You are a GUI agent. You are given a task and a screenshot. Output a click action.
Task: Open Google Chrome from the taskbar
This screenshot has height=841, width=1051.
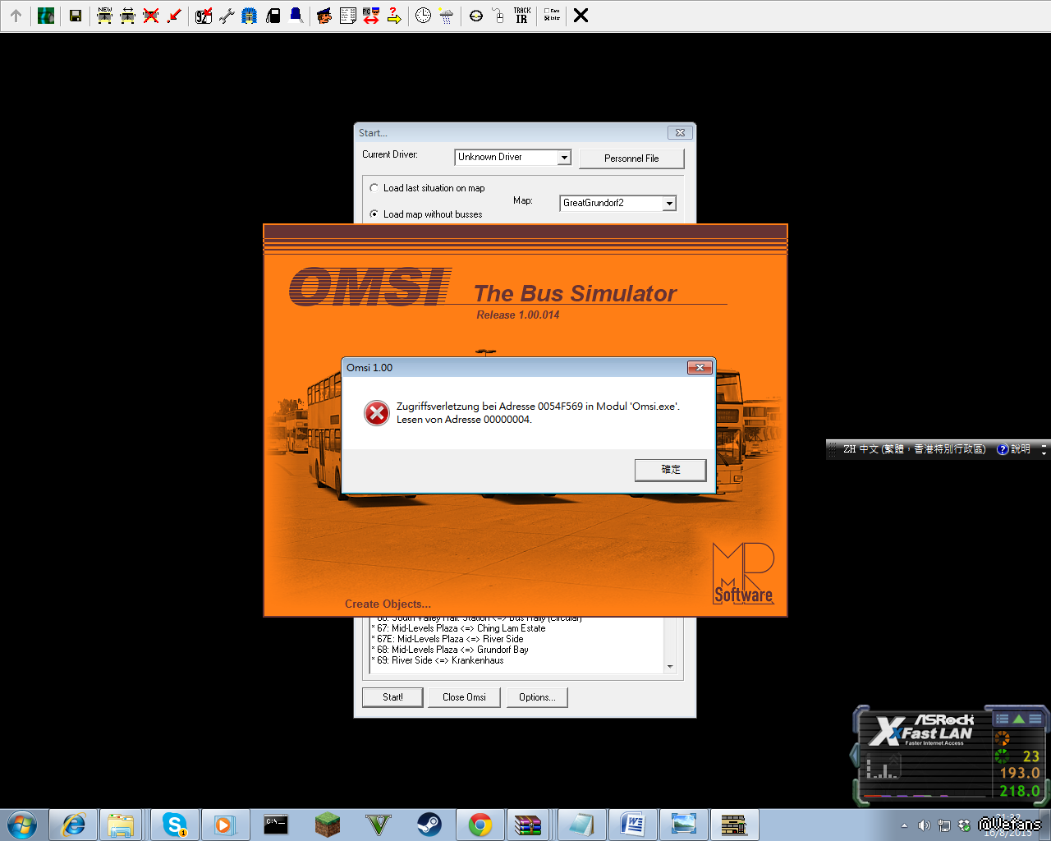480,824
